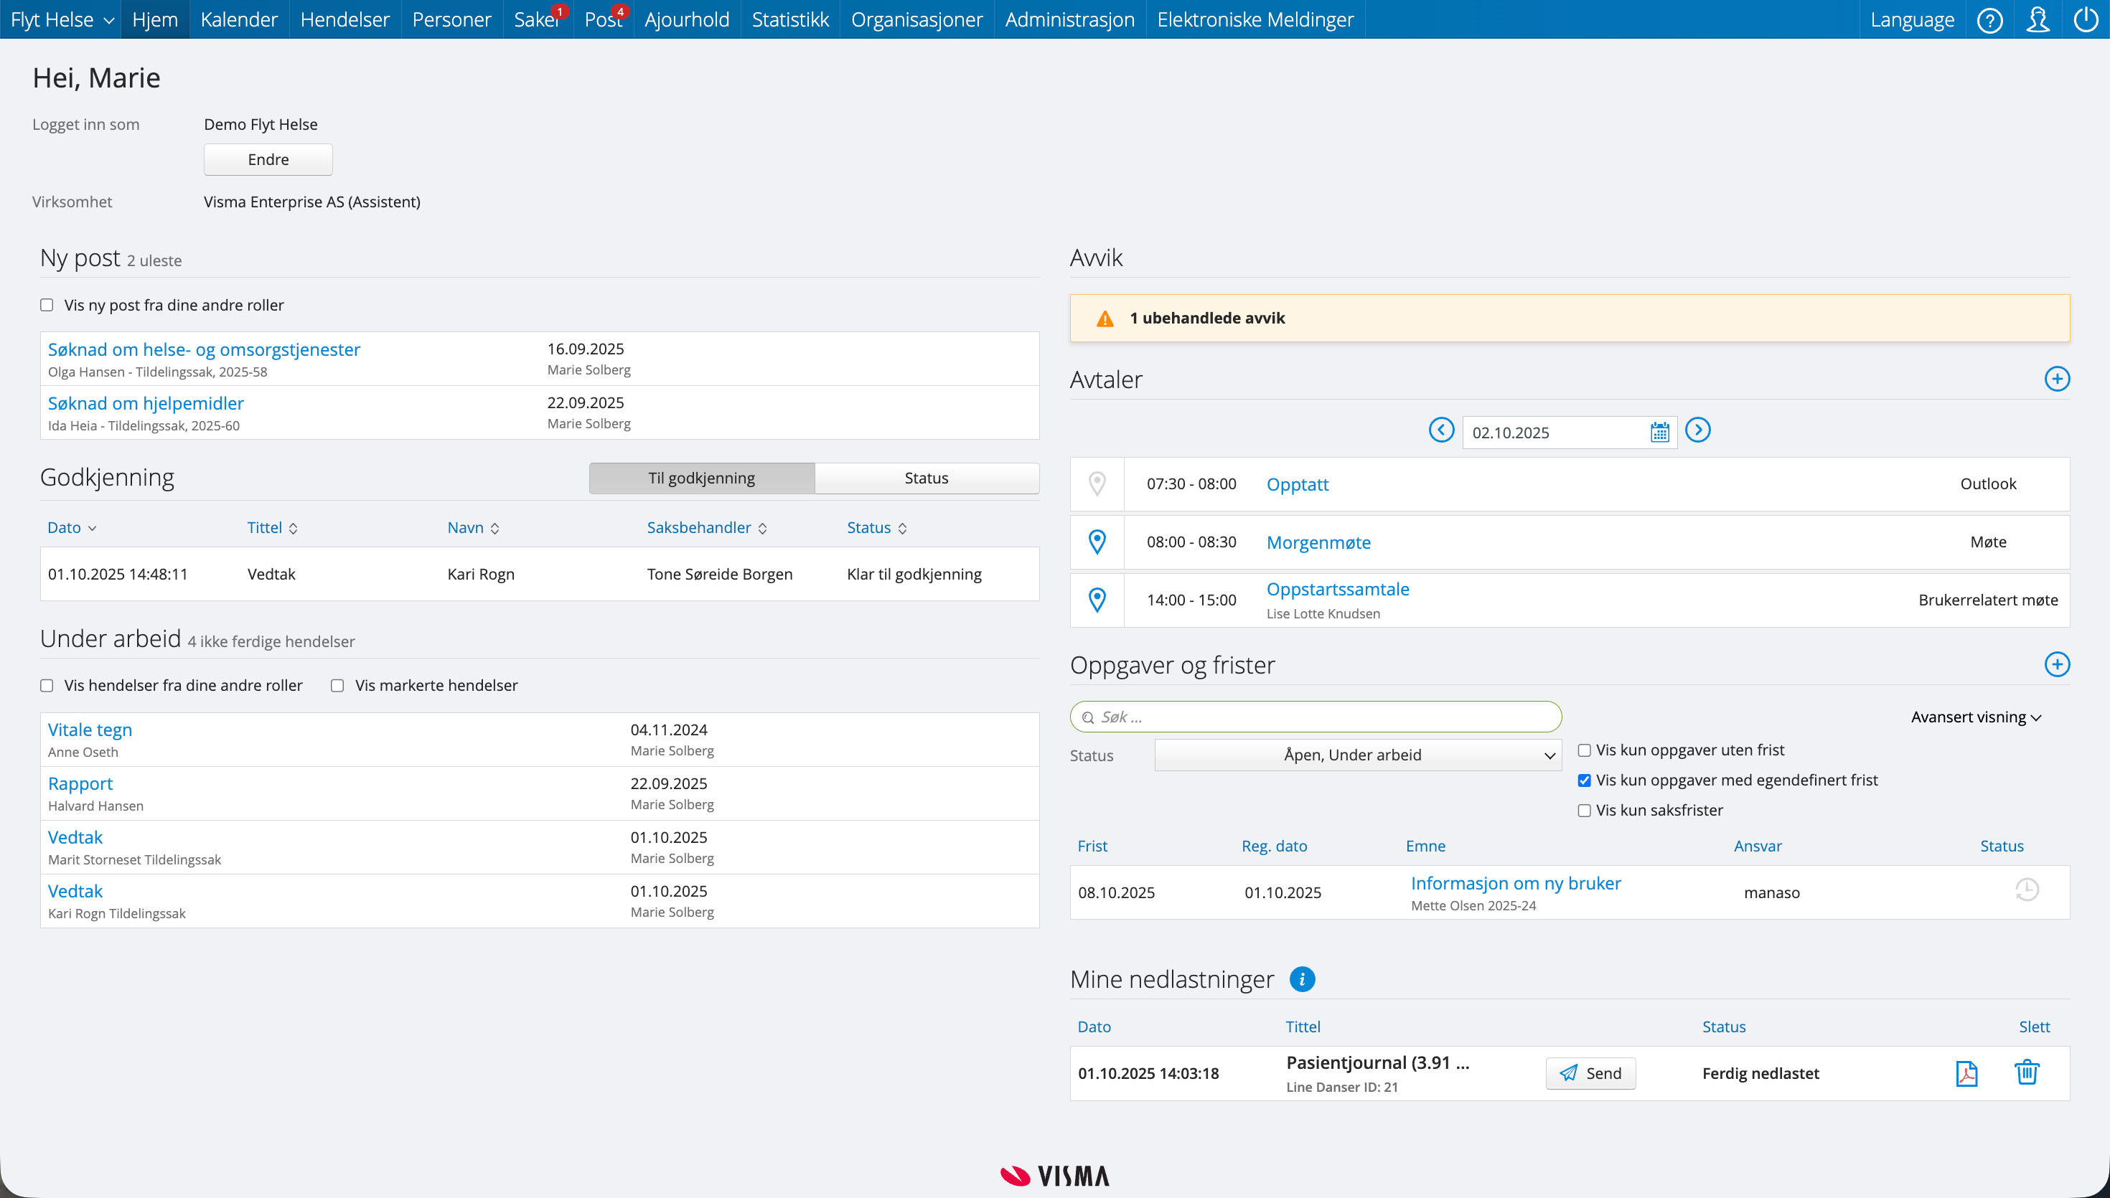Open the Status dropdown Åpen, Under arbeid
The width and height of the screenshot is (2110, 1198).
pyautogui.click(x=1358, y=755)
